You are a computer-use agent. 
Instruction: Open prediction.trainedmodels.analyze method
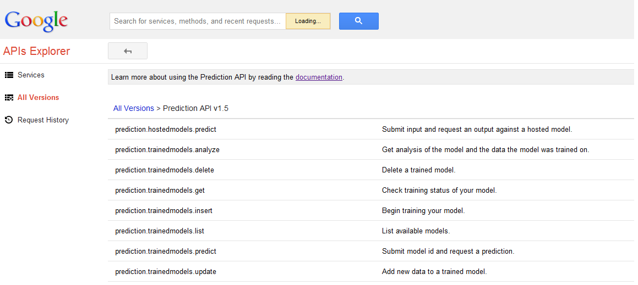pyautogui.click(x=167, y=150)
